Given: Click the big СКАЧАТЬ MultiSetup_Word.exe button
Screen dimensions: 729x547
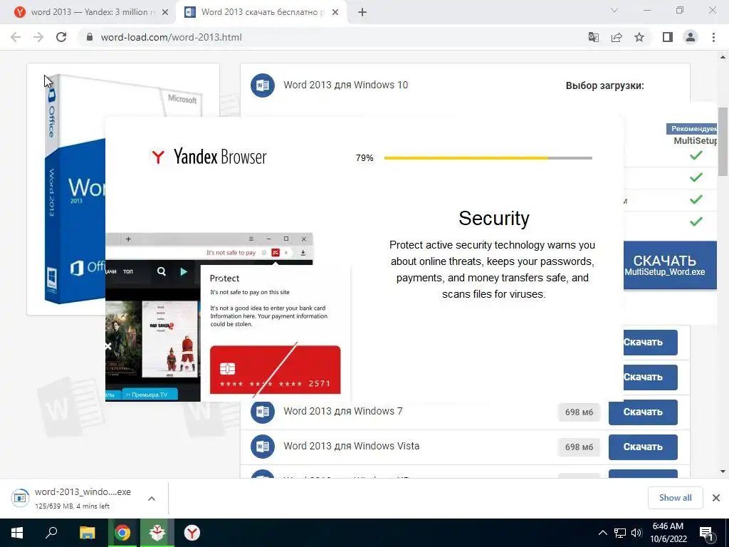Looking at the screenshot, I should click(x=669, y=265).
